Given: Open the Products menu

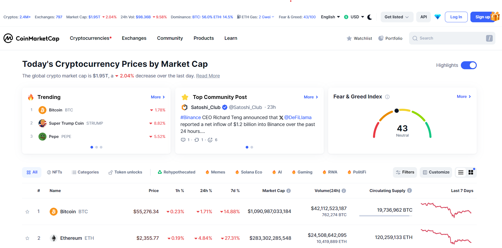Looking at the screenshot, I should (204, 38).
